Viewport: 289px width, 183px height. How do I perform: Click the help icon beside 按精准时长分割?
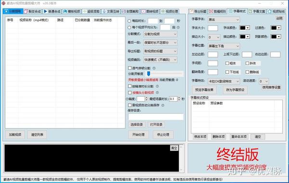(x=158, y=86)
